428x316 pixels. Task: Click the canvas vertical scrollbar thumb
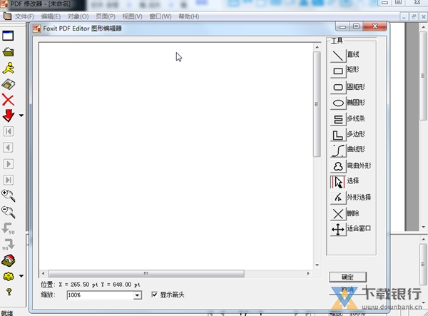tap(317, 104)
